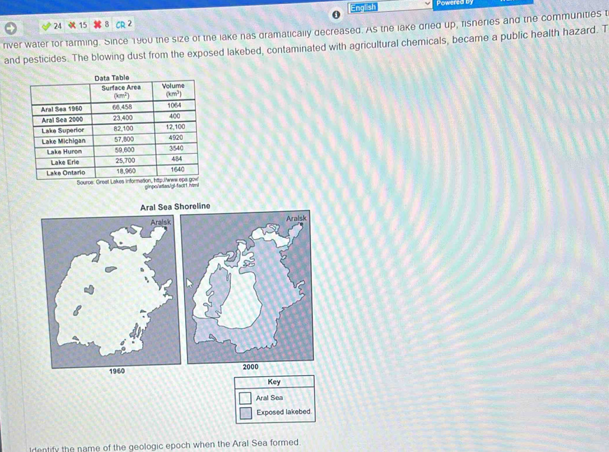Click the Exposed lakebed swatch in the Key
609x452 pixels.
tap(245, 412)
